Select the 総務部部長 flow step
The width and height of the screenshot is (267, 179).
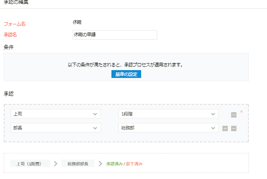(78, 163)
